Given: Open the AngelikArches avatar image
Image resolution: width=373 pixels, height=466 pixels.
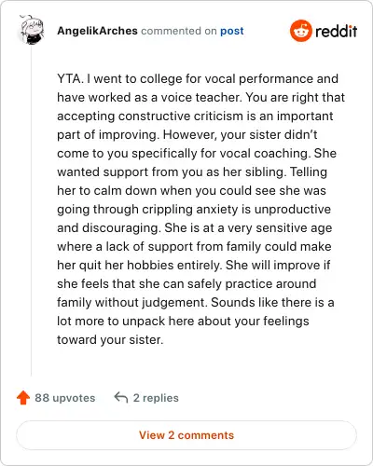Looking at the screenshot, I should click(x=31, y=29).
